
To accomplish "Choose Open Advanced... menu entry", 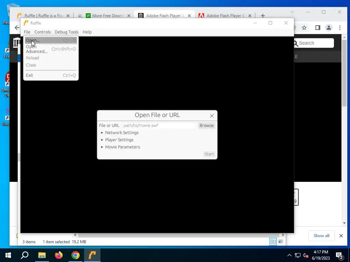I will 51,49.
